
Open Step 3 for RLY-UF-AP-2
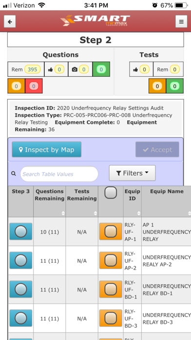coord(21,260)
